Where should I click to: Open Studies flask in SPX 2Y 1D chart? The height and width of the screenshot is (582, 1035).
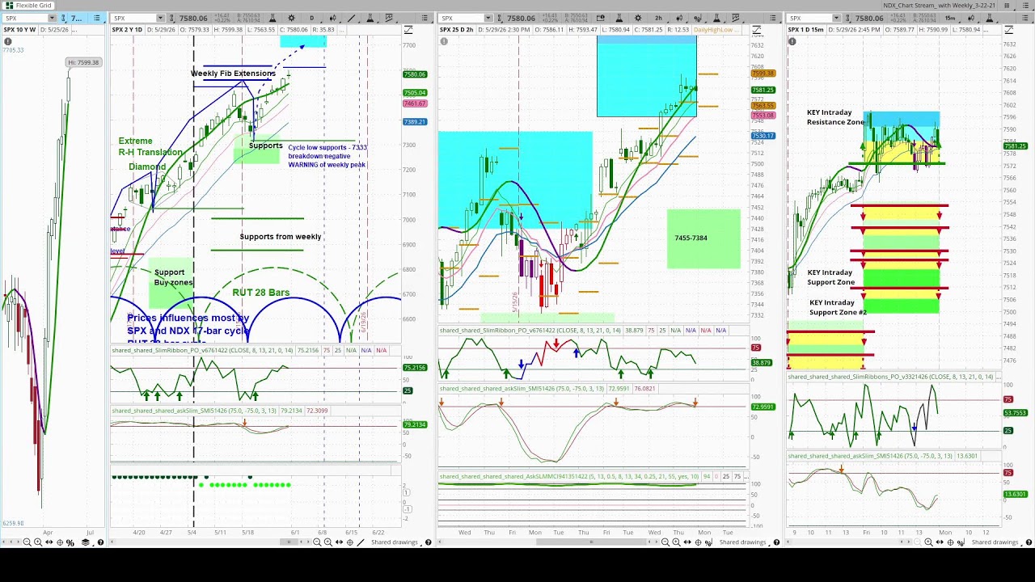[272, 18]
